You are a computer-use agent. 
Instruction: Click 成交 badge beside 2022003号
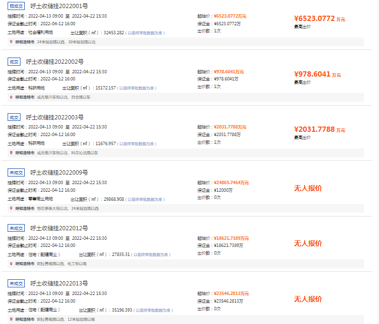tap(14, 117)
